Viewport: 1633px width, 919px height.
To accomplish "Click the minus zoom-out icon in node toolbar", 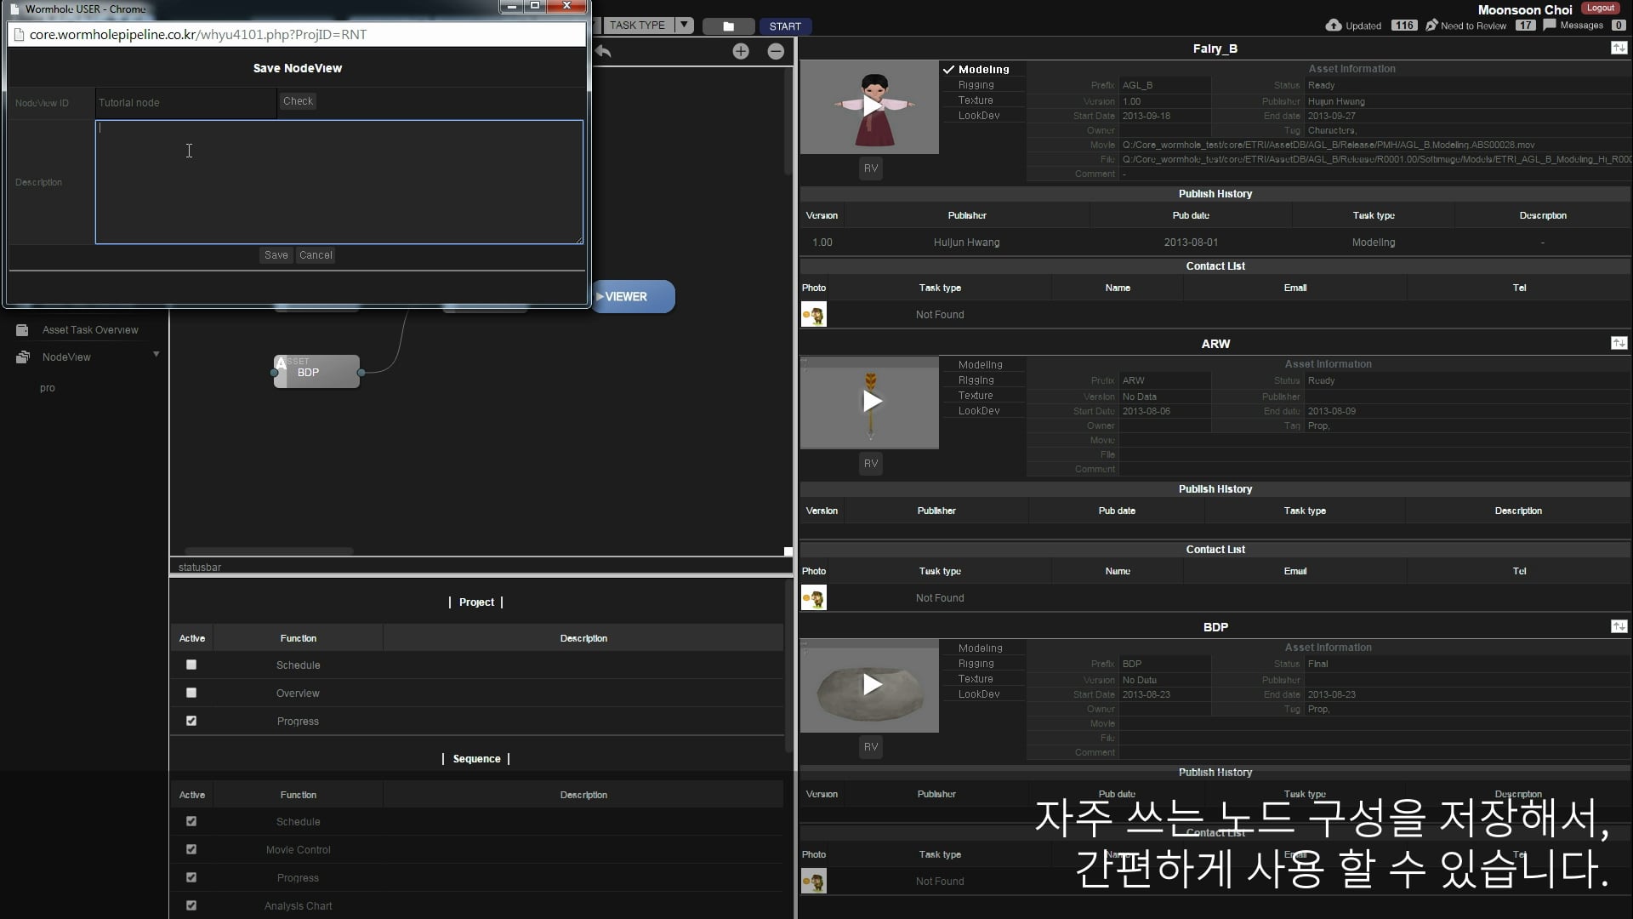I will (x=776, y=51).
